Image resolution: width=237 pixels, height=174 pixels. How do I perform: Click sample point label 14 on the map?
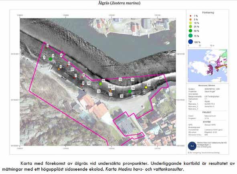coord(110,86)
